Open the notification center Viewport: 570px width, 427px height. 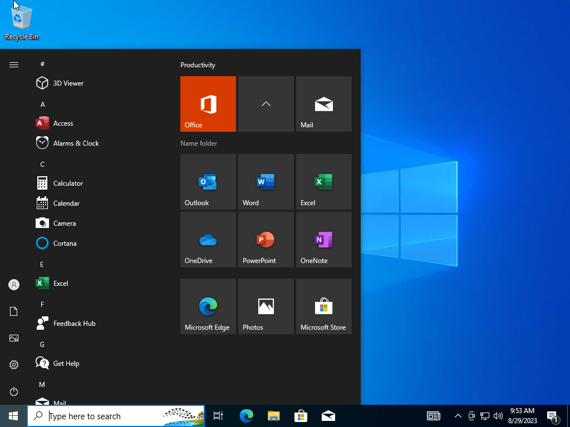click(553, 416)
